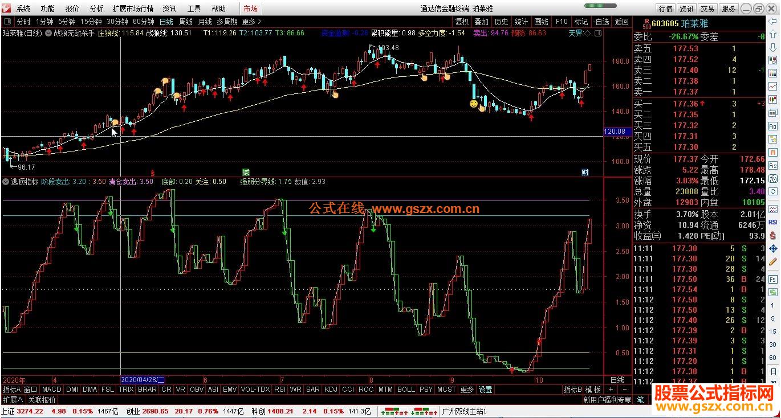This screenshot has width=781, height=418.
Task: Click the 设置 indicator settings tab
Action: pos(485,390)
